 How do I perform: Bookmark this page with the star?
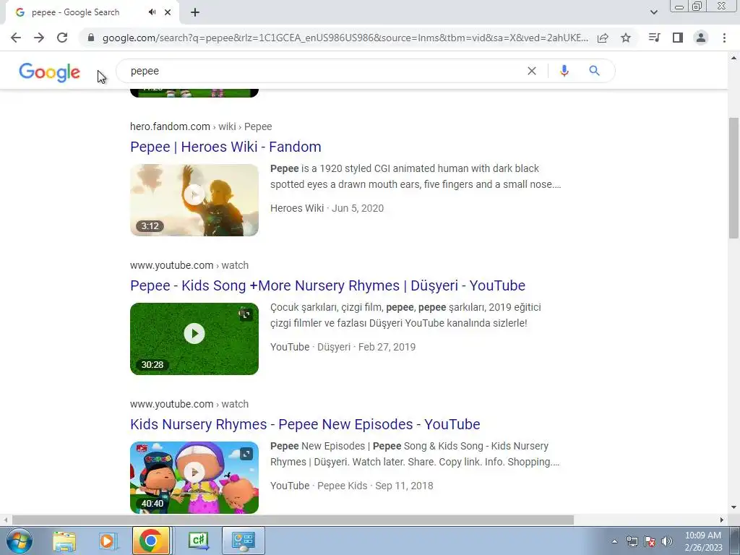tap(626, 38)
